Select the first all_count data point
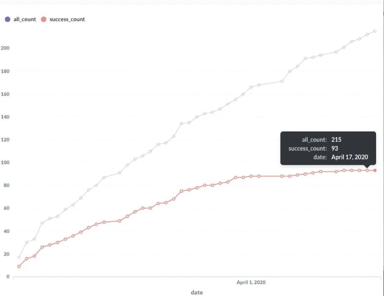Image resolution: width=384 pixels, height=296 pixels. [19, 257]
